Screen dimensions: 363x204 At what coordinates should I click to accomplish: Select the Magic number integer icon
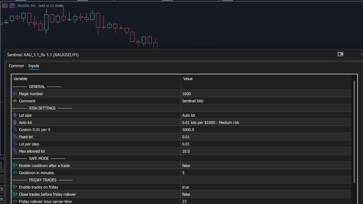pos(15,94)
